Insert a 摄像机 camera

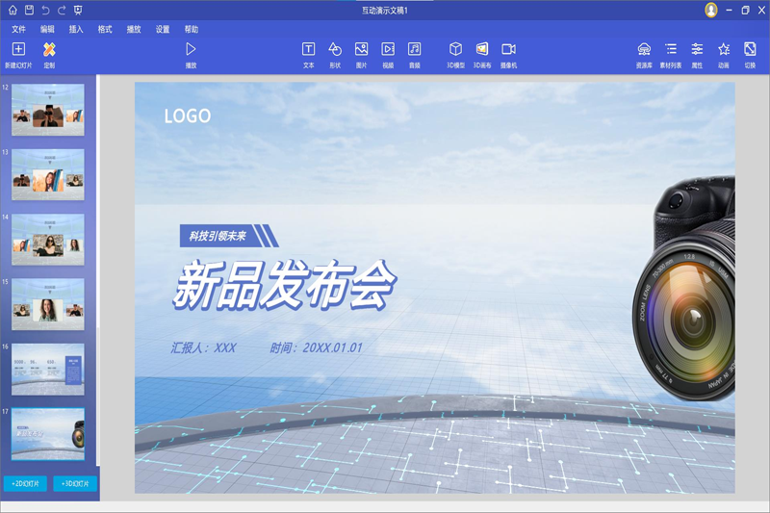pos(509,55)
